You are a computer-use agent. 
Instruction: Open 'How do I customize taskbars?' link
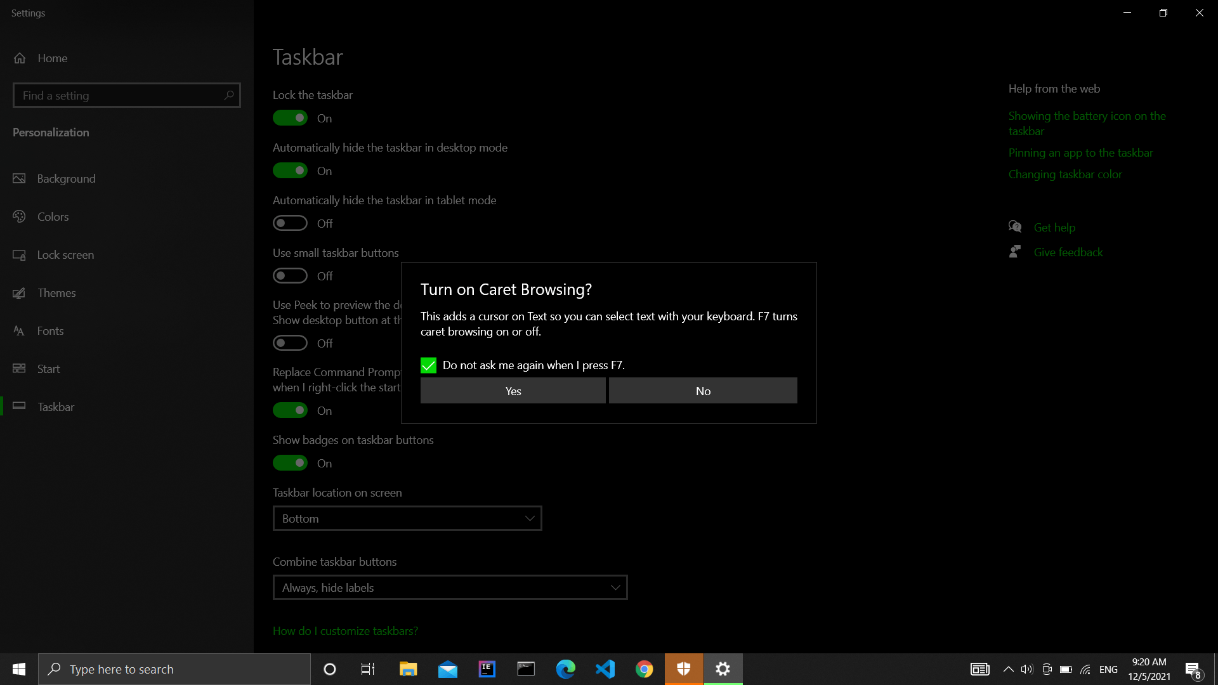point(345,631)
